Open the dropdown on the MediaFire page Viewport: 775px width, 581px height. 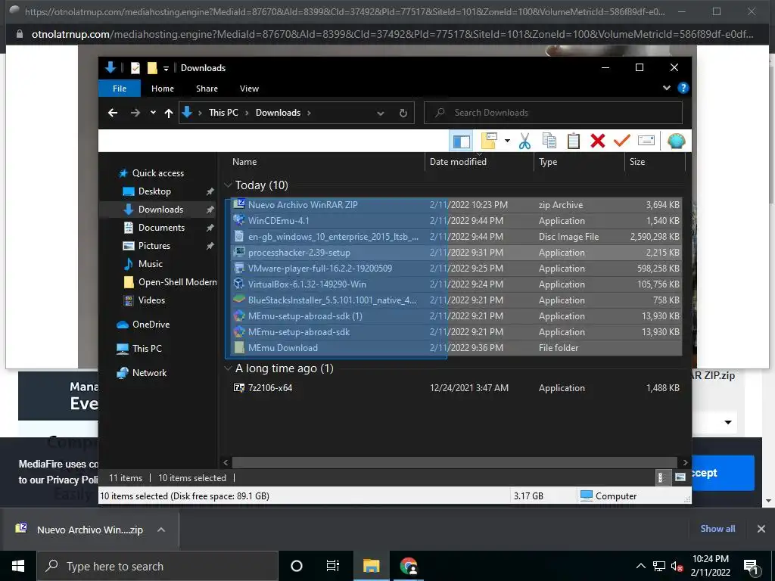727,422
